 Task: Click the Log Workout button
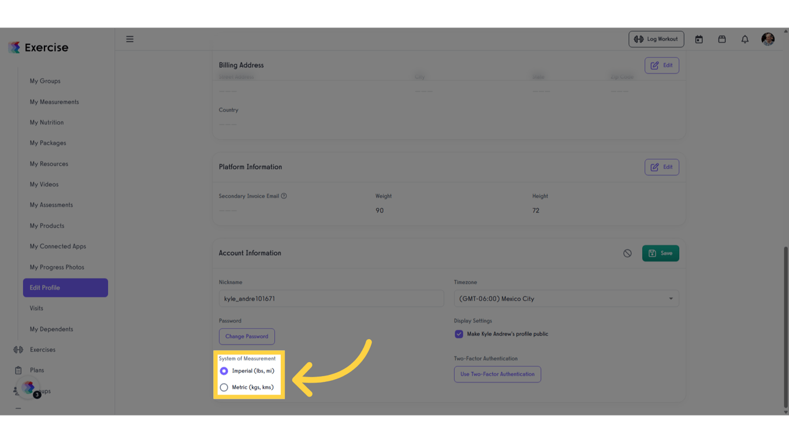click(x=656, y=39)
